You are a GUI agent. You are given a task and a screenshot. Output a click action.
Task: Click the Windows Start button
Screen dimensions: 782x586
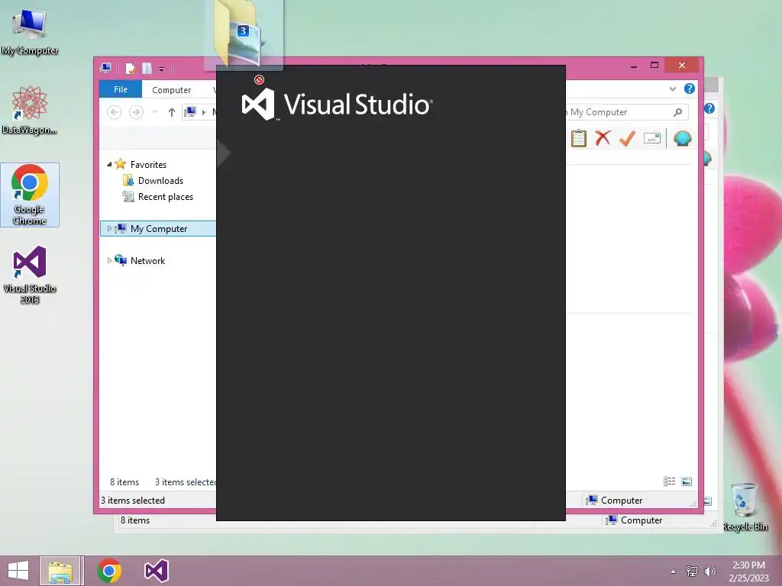pos(18,571)
